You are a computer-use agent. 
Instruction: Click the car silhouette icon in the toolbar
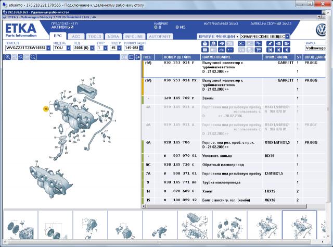click(x=222, y=50)
